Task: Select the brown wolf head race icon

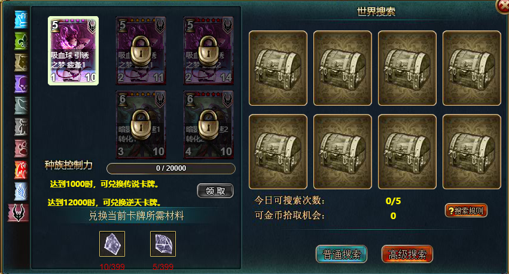Action: click(x=21, y=62)
